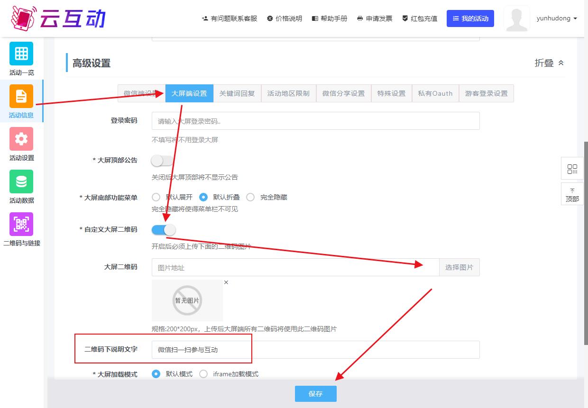
Task: Switch to 微信分享设置 tab
Action: (x=344, y=93)
